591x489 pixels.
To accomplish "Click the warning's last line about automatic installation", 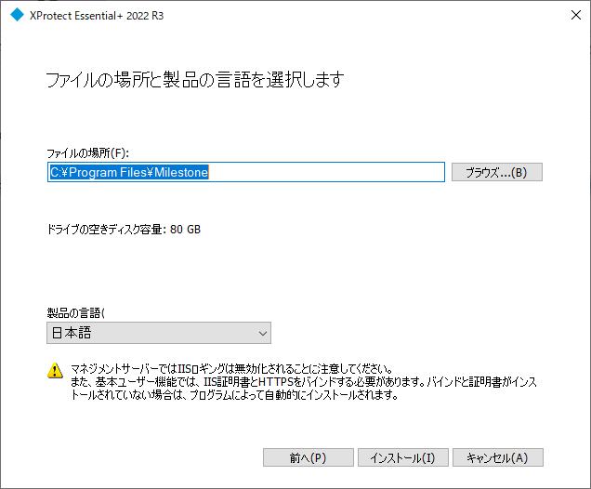I will click(234, 394).
